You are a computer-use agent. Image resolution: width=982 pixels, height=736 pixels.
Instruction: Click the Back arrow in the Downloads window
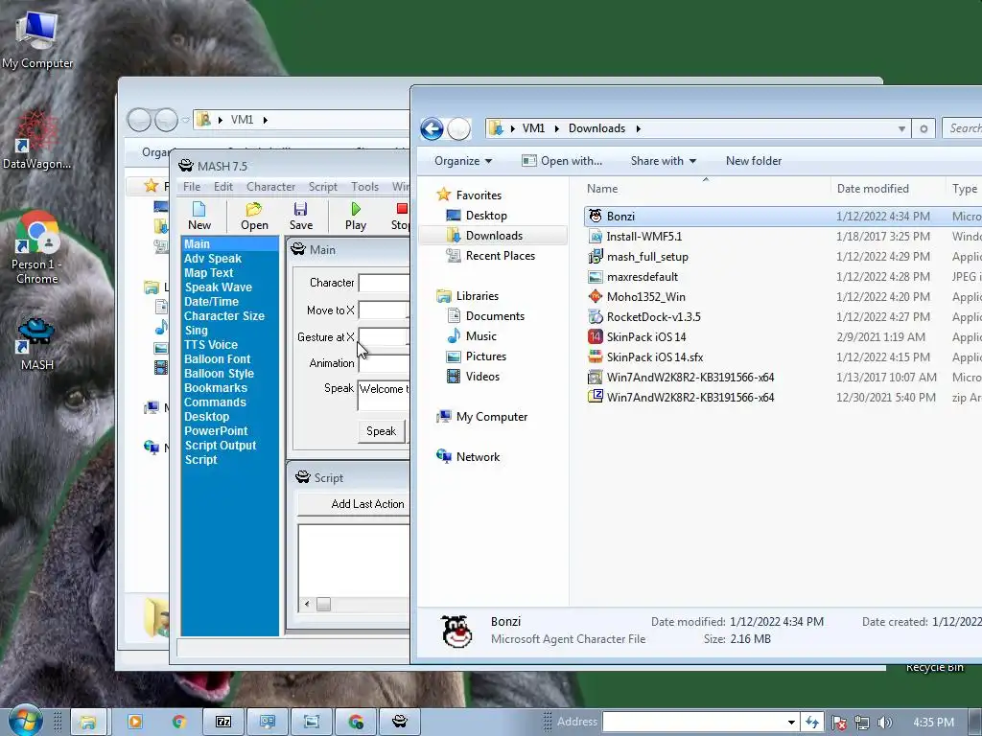point(432,129)
